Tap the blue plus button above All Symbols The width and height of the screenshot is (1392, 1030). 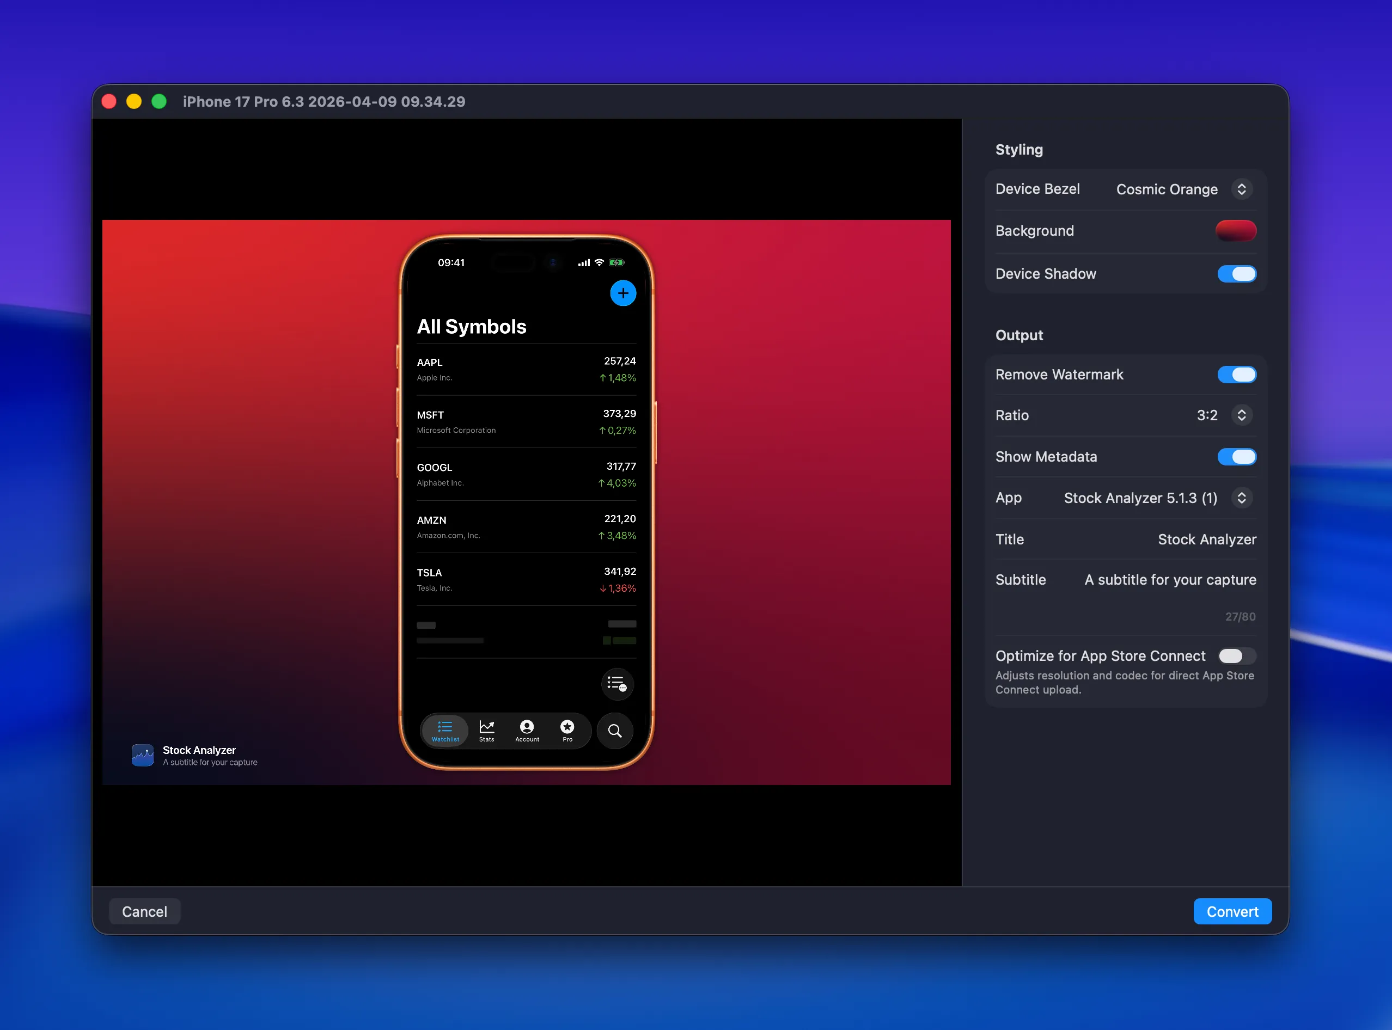pos(623,293)
